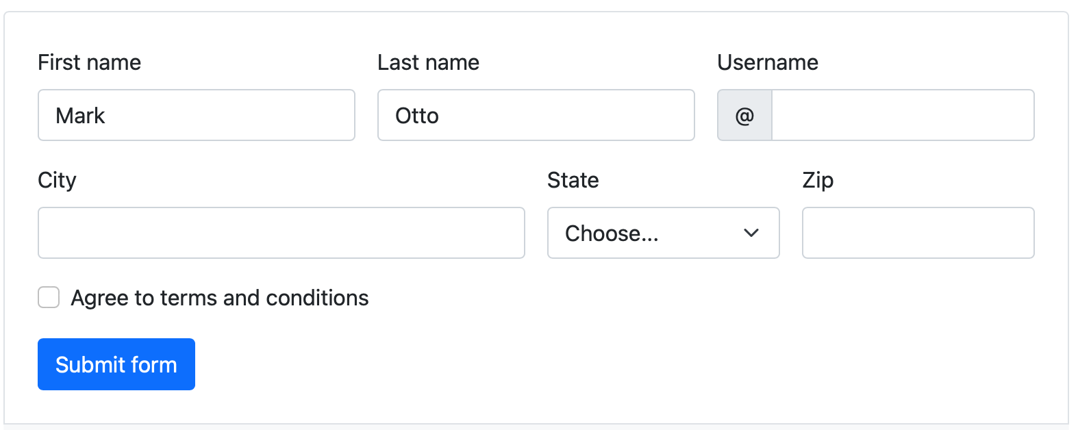Image resolution: width=1078 pixels, height=430 pixels.
Task: Focus the Last name input field
Action: click(536, 116)
